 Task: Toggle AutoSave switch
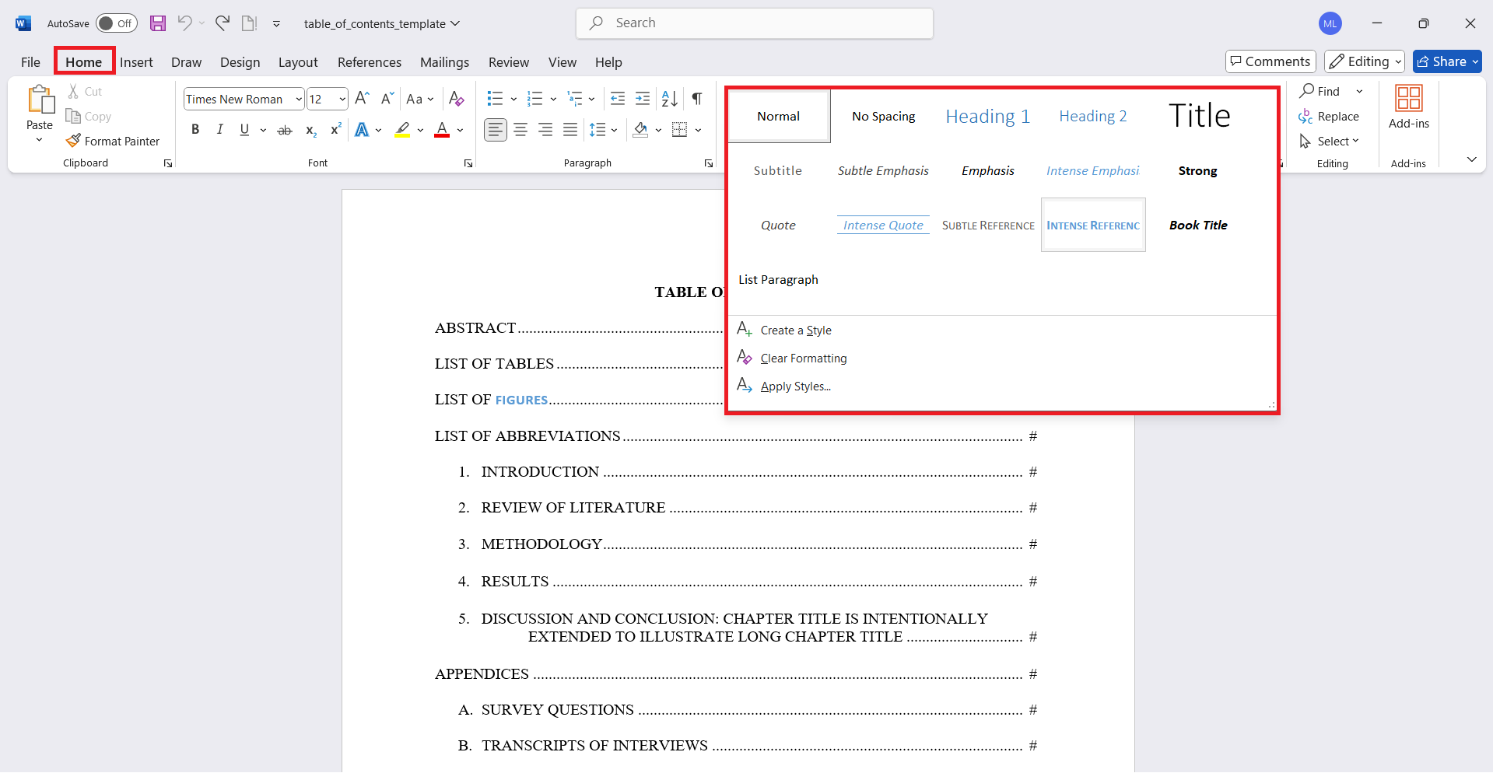(117, 23)
